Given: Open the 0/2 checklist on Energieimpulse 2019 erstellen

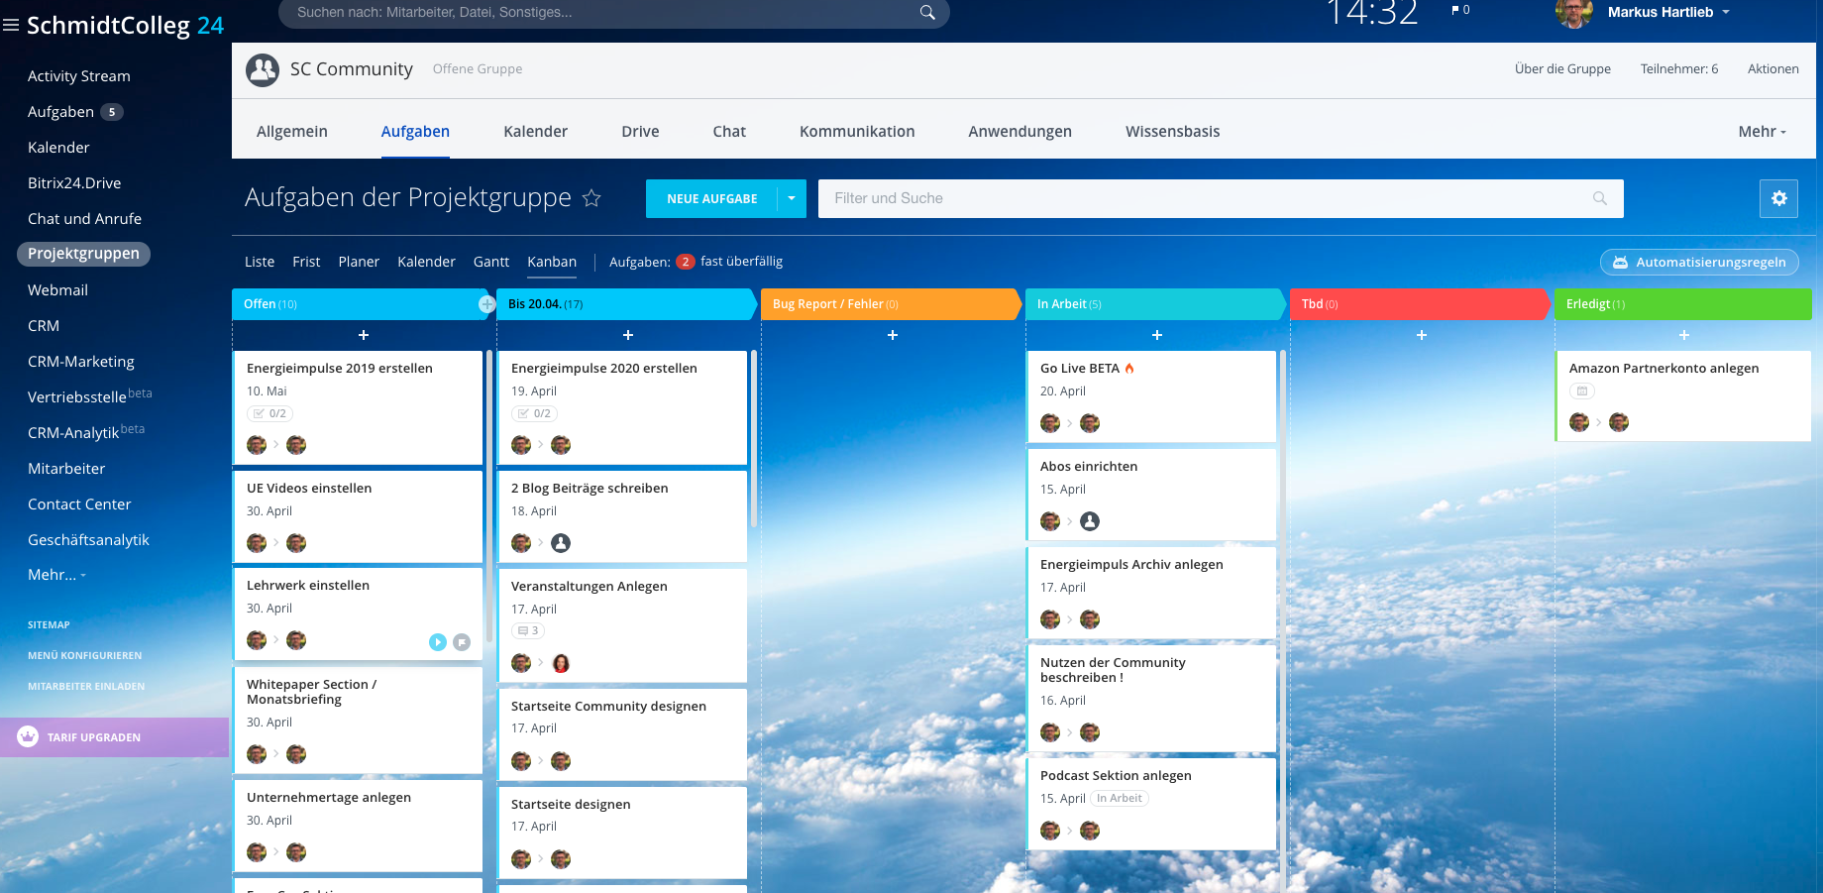Looking at the screenshot, I should 269,413.
